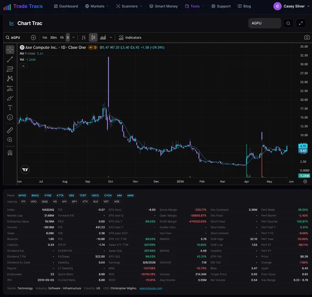Viewport: 312px width, 297px height.
Task: Open the Markets menu
Action: (x=97, y=6)
